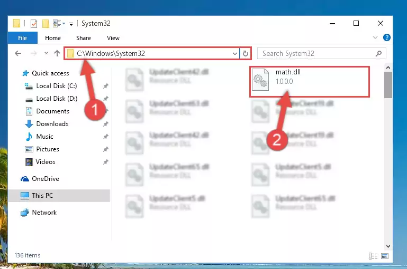Open the File menu tab

(x=22, y=38)
